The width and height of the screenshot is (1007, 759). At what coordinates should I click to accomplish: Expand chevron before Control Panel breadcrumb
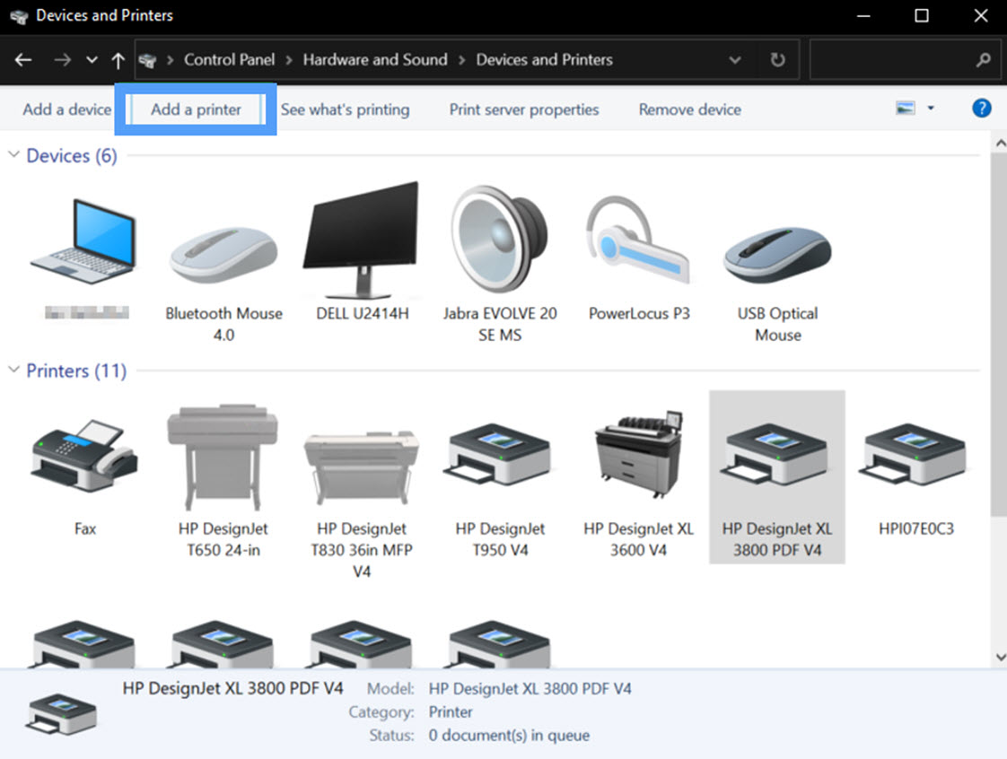click(x=171, y=60)
